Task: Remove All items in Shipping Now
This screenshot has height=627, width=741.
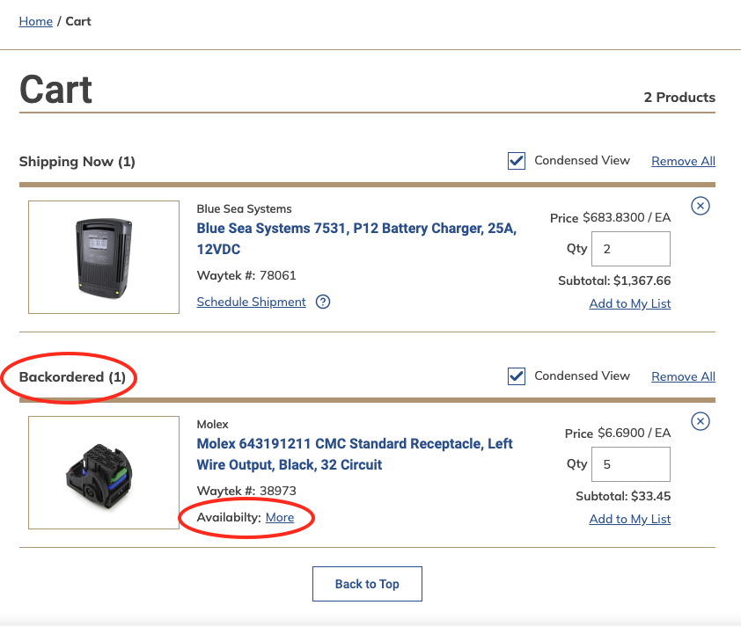Action: 683,161
